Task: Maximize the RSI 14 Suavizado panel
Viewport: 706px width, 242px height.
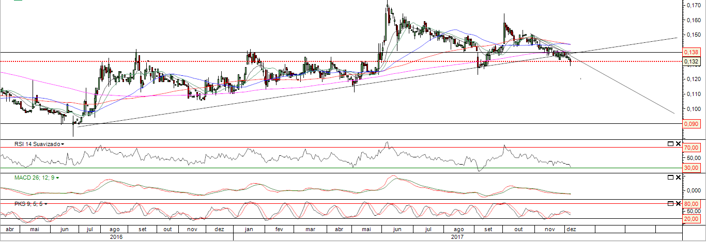Action: coord(670,144)
